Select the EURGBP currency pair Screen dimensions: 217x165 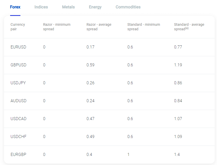[x=18, y=154]
